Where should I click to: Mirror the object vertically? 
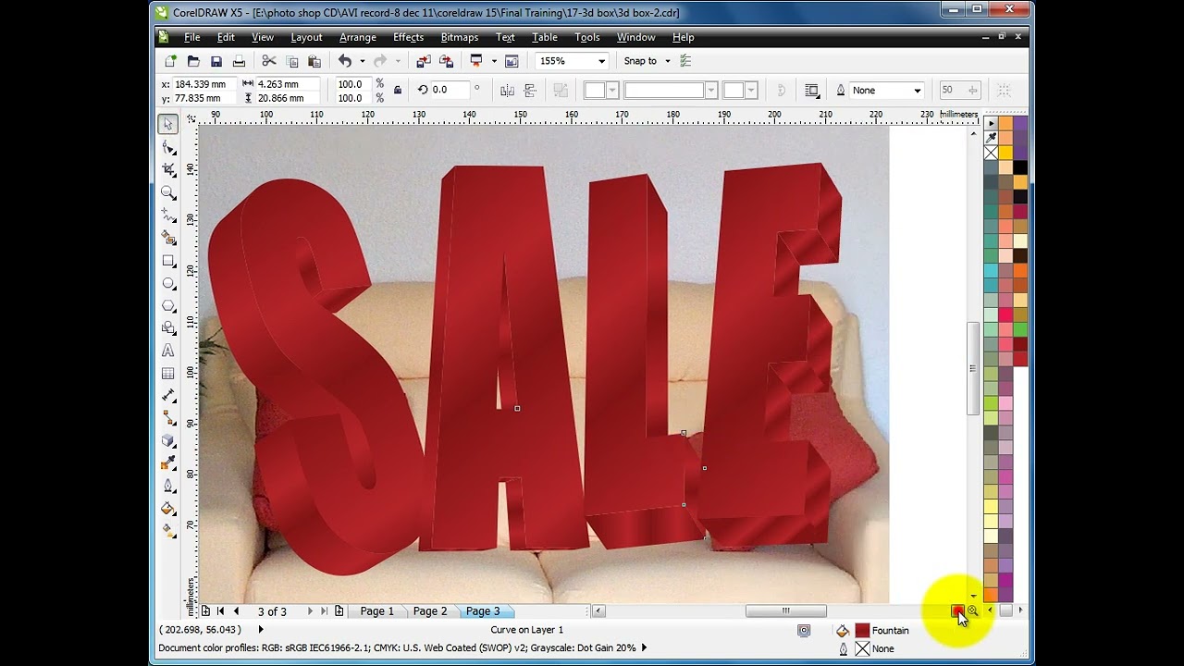coord(530,90)
